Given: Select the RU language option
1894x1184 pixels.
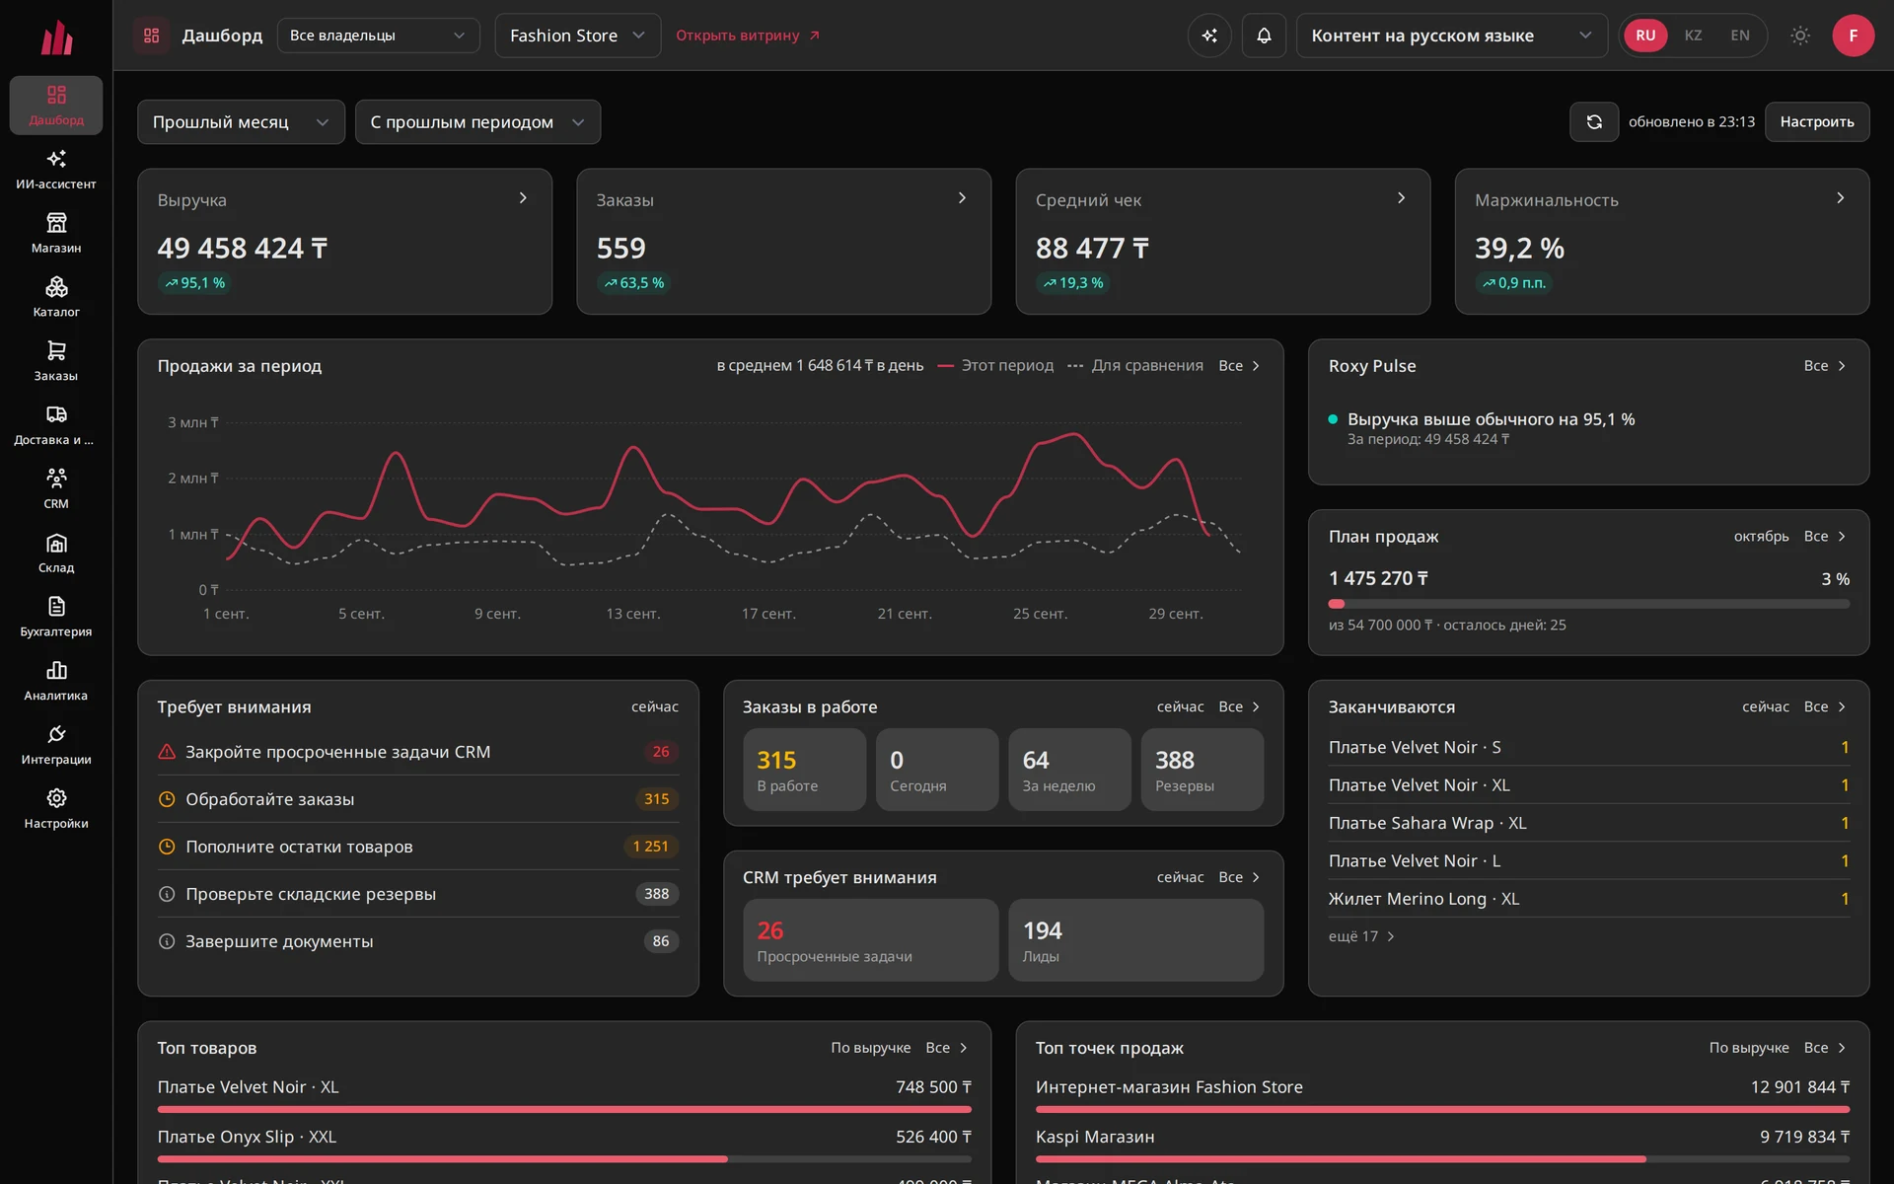Looking at the screenshot, I should click(x=1645, y=36).
